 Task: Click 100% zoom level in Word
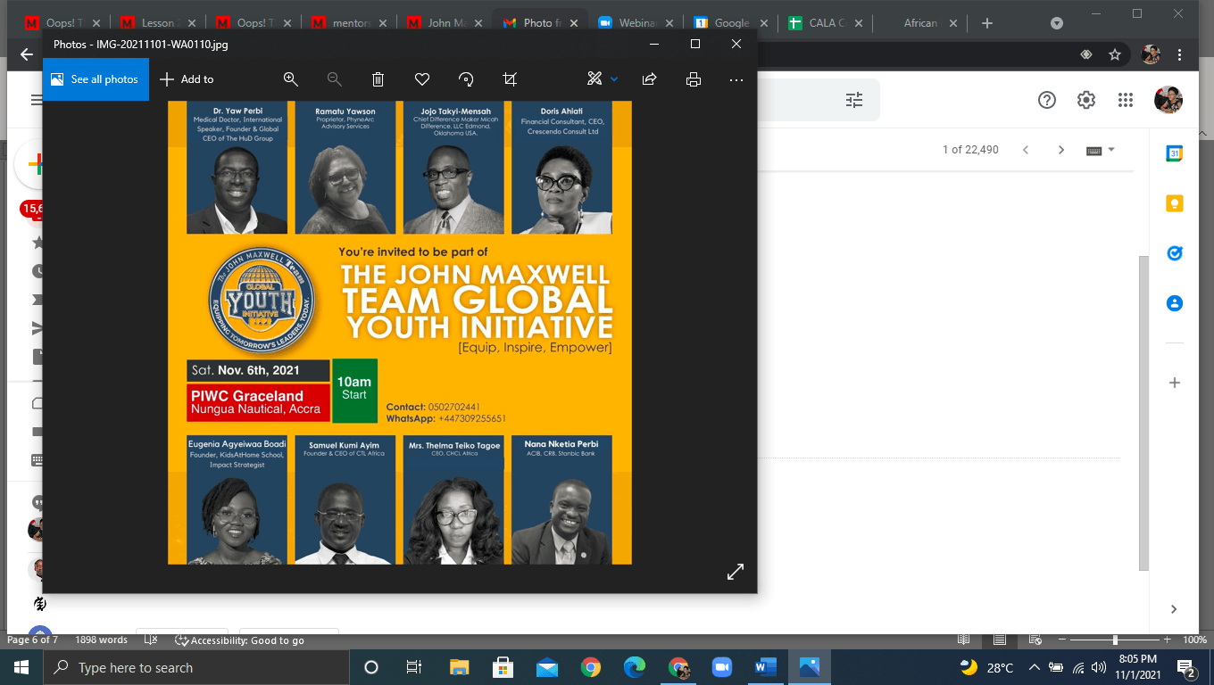click(1194, 640)
